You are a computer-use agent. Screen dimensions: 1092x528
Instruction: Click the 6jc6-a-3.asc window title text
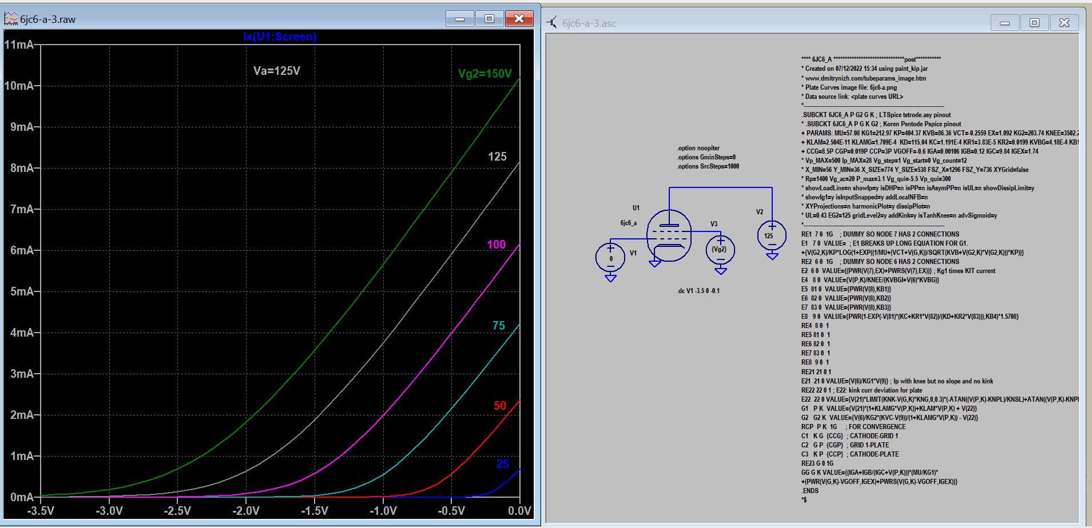589,23
